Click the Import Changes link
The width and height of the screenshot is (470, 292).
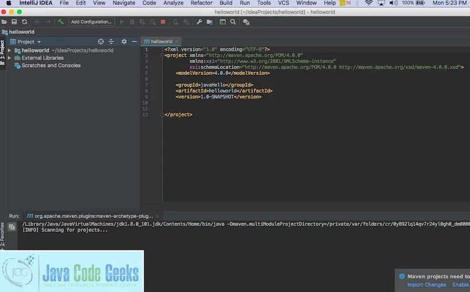426,285
